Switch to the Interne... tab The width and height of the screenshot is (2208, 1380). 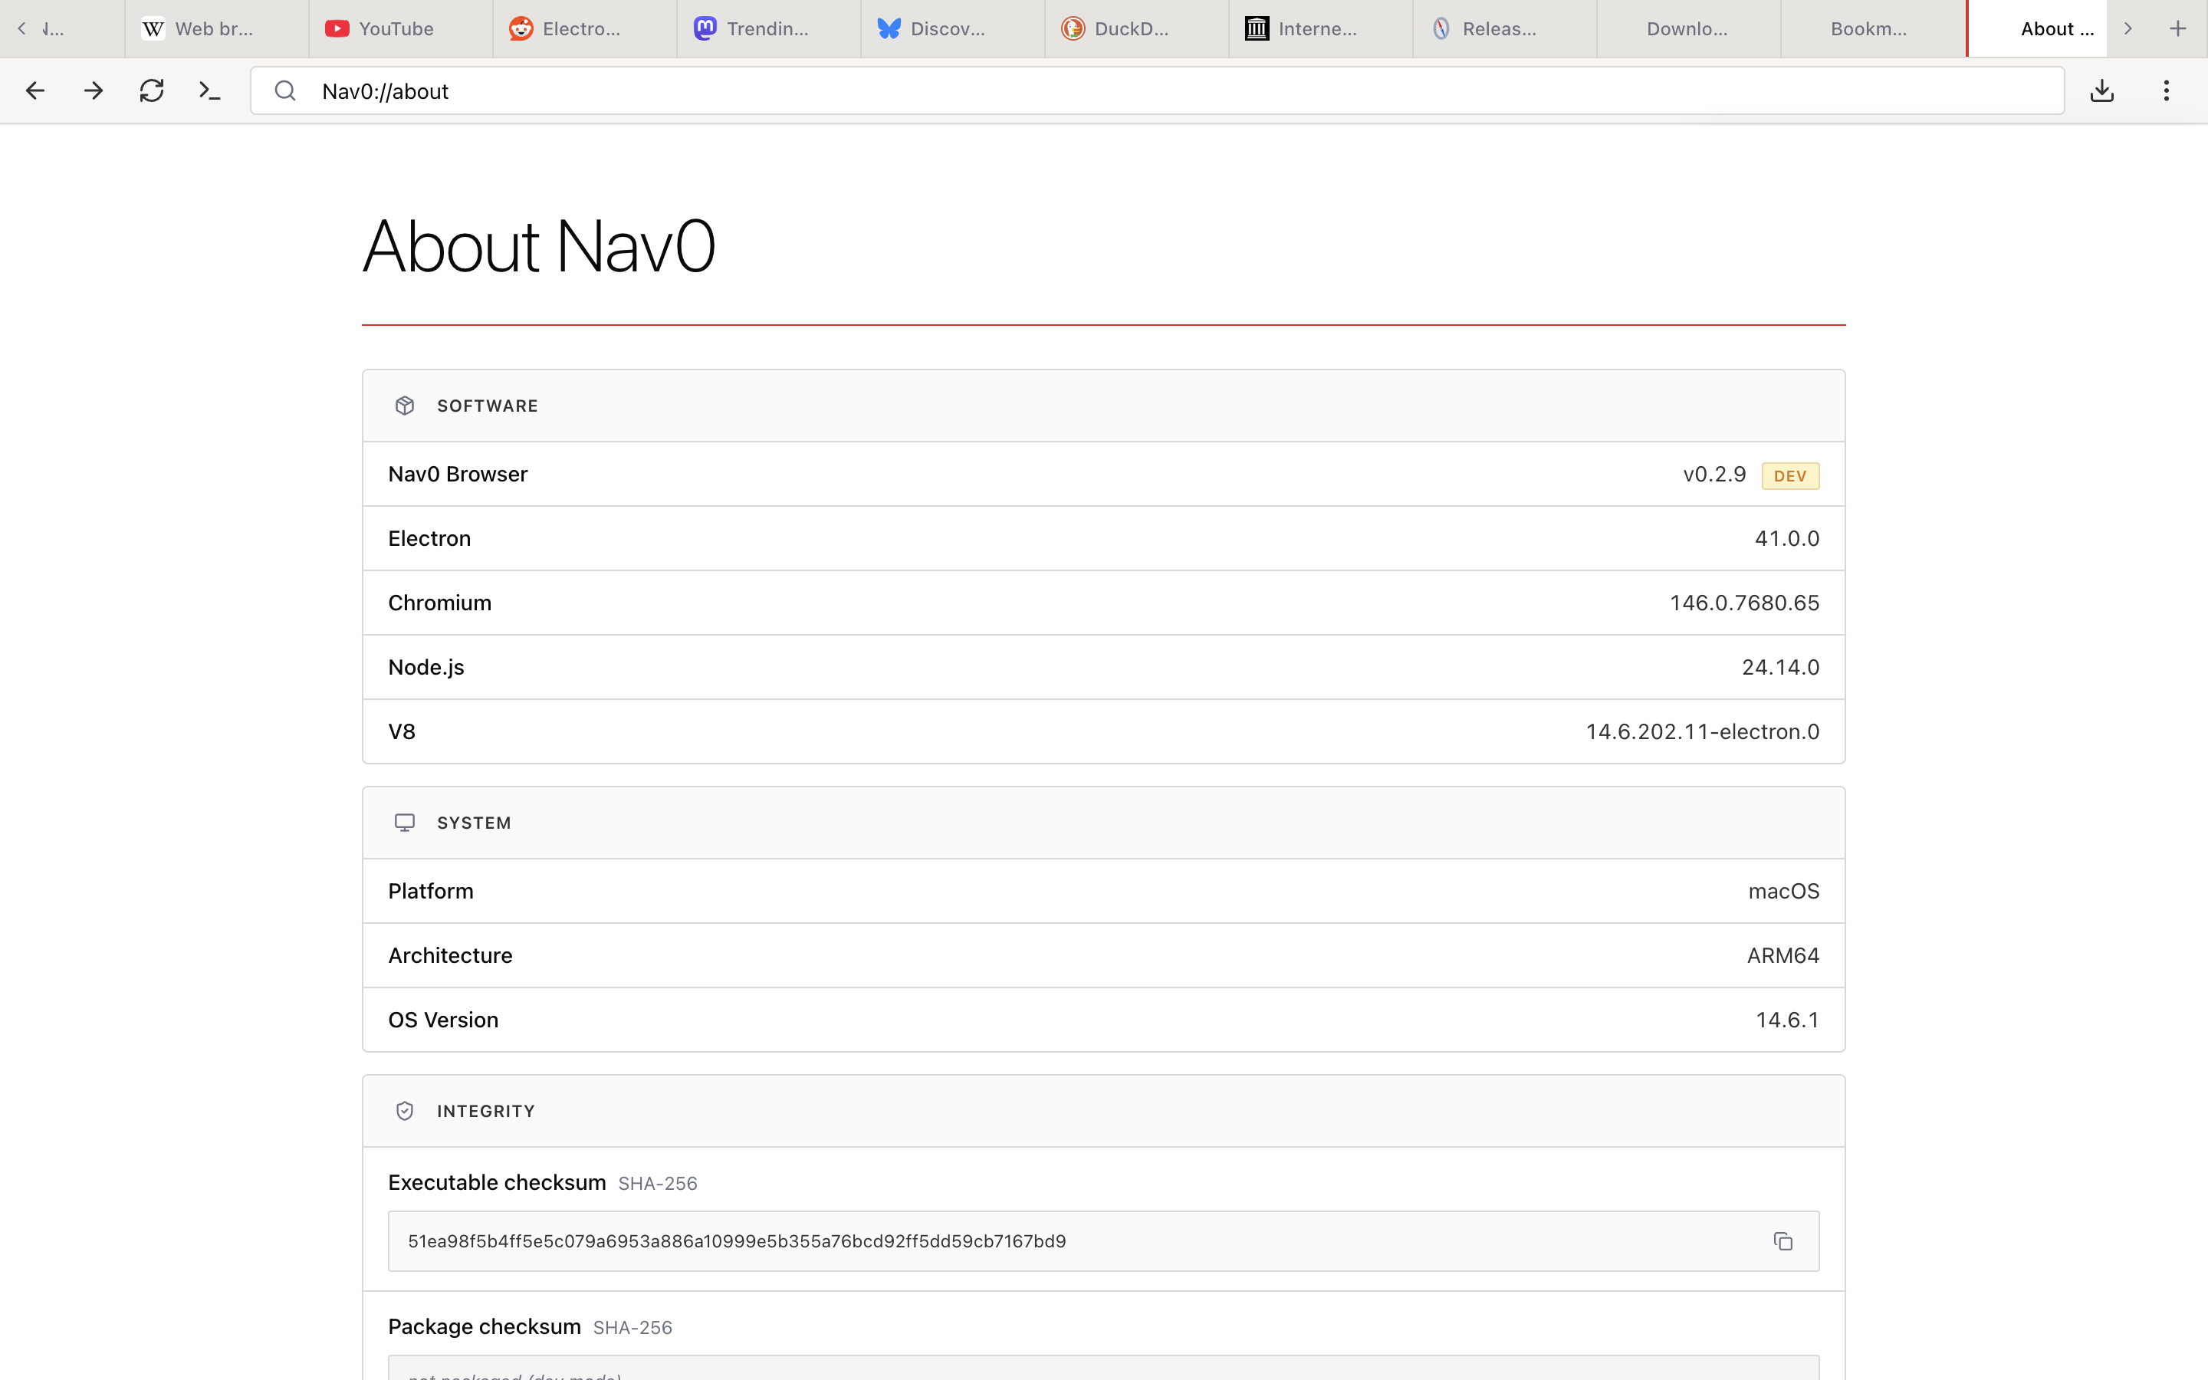(1321, 28)
